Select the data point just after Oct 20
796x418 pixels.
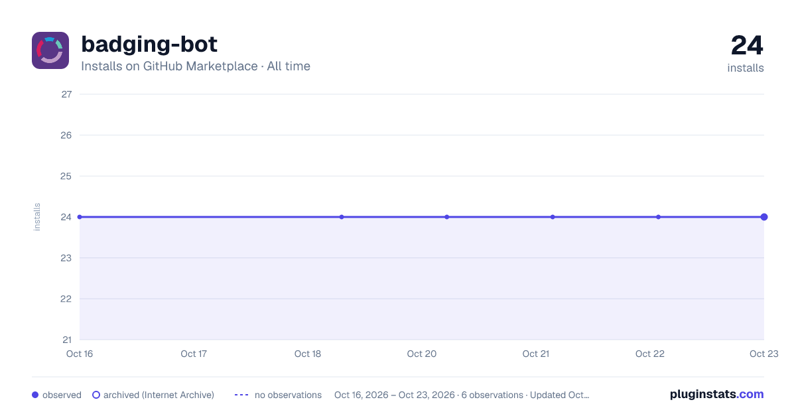(447, 217)
